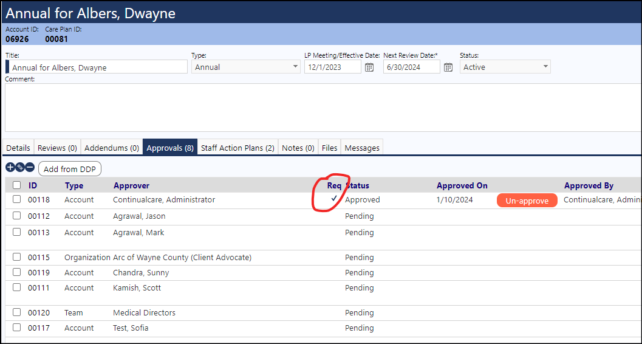Sort by the Req column header

(x=334, y=185)
